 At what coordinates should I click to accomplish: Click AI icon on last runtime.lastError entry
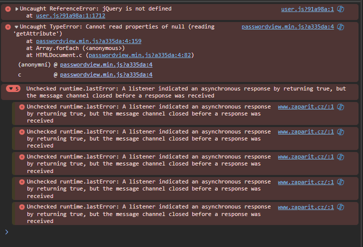pos(341,207)
